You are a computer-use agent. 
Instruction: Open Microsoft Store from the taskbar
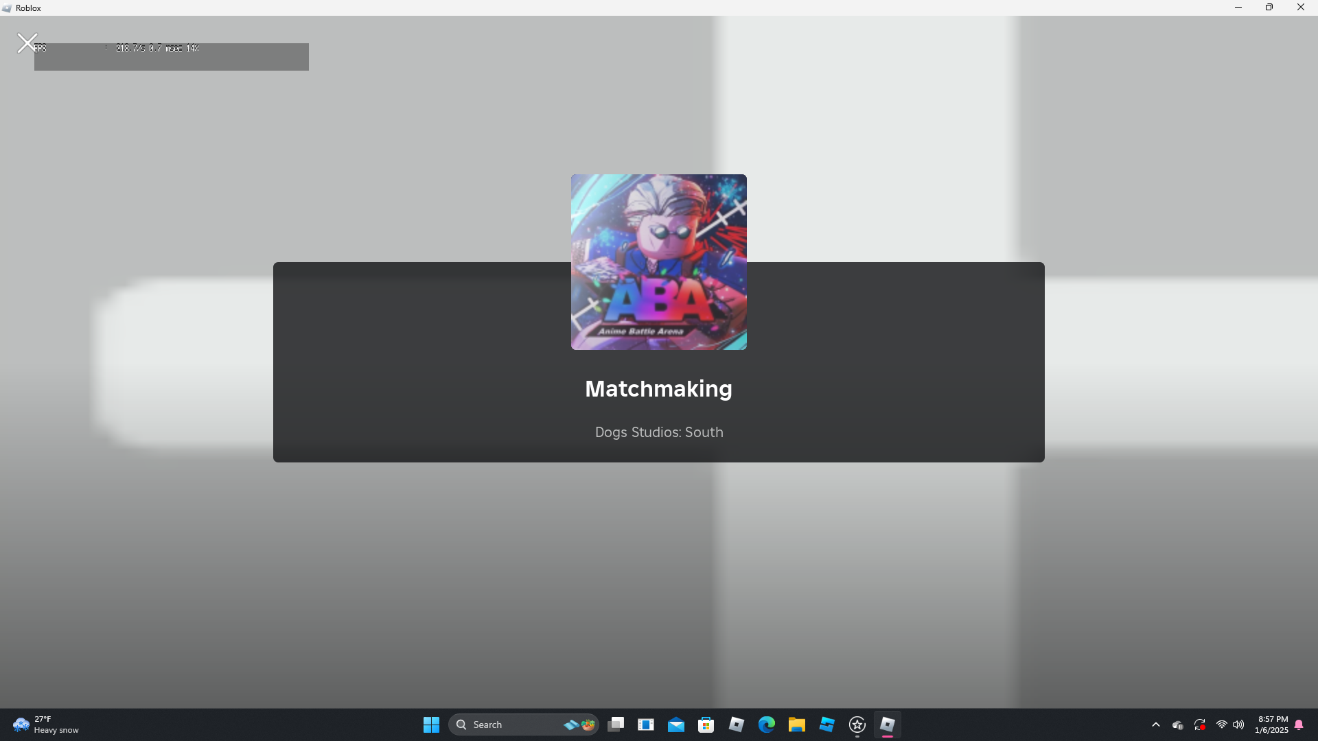706,725
